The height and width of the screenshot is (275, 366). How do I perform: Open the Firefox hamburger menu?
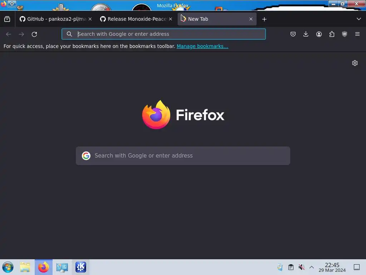(357, 34)
